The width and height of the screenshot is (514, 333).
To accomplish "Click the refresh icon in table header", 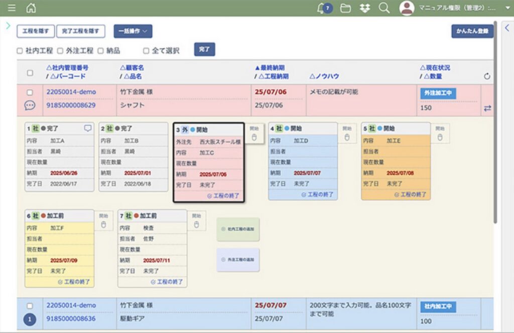I will 487,76.
